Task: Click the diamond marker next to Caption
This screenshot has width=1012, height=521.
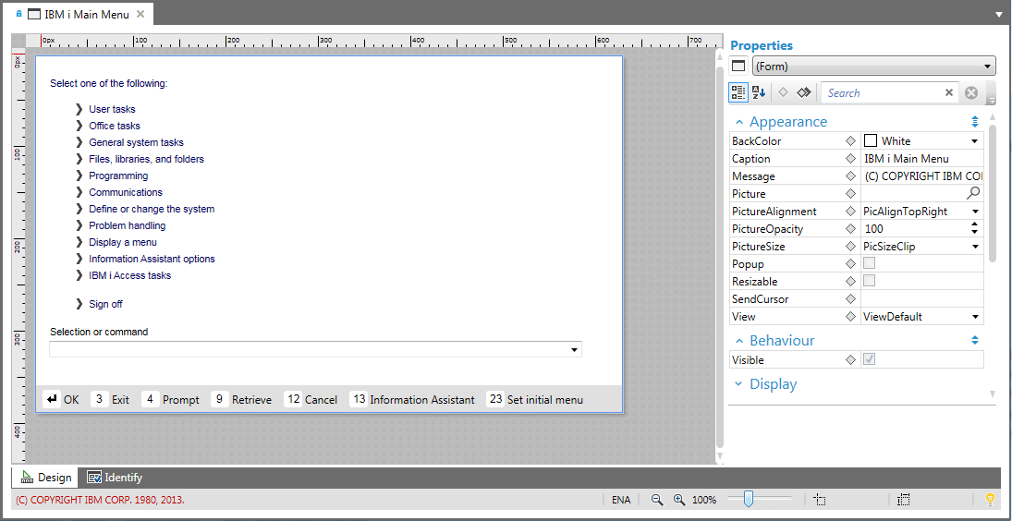Action: click(x=850, y=159)
